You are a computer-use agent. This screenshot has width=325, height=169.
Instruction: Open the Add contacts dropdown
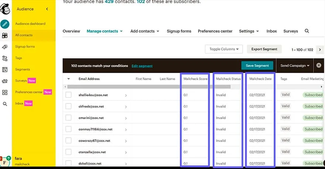(145, 31)
